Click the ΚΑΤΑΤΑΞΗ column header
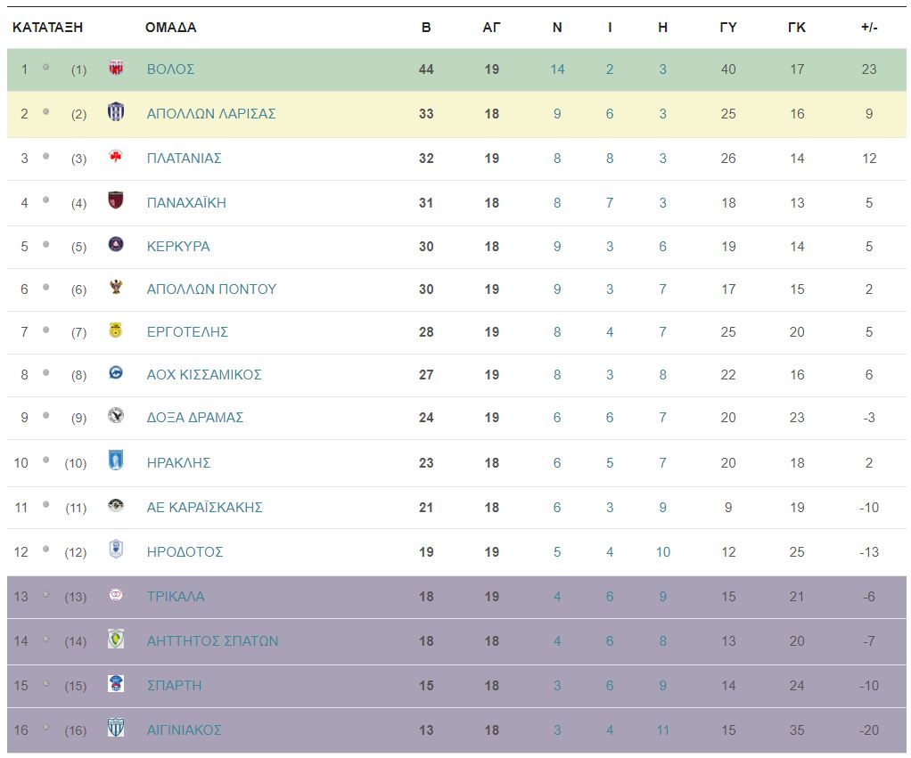Image resolution: width=911 pixels, height=758 pixels. pos(47,28)
